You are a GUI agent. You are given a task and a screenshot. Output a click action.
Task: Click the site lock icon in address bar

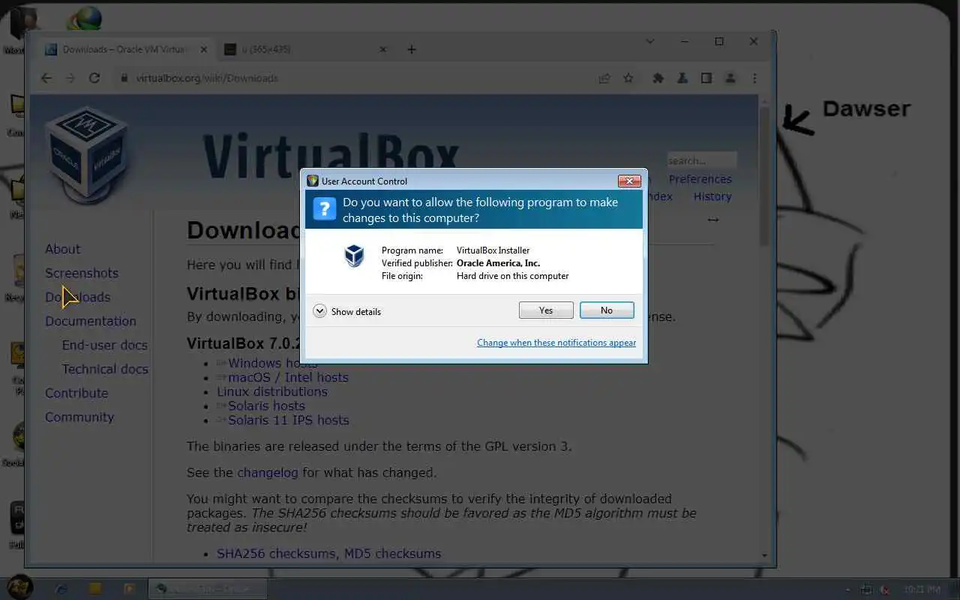point(124,78)
